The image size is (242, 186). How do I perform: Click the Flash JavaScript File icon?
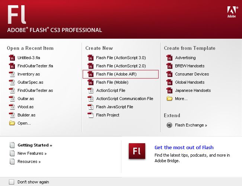(90, 107)
